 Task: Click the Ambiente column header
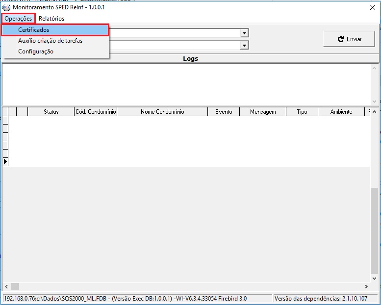[x=341, y=112]
